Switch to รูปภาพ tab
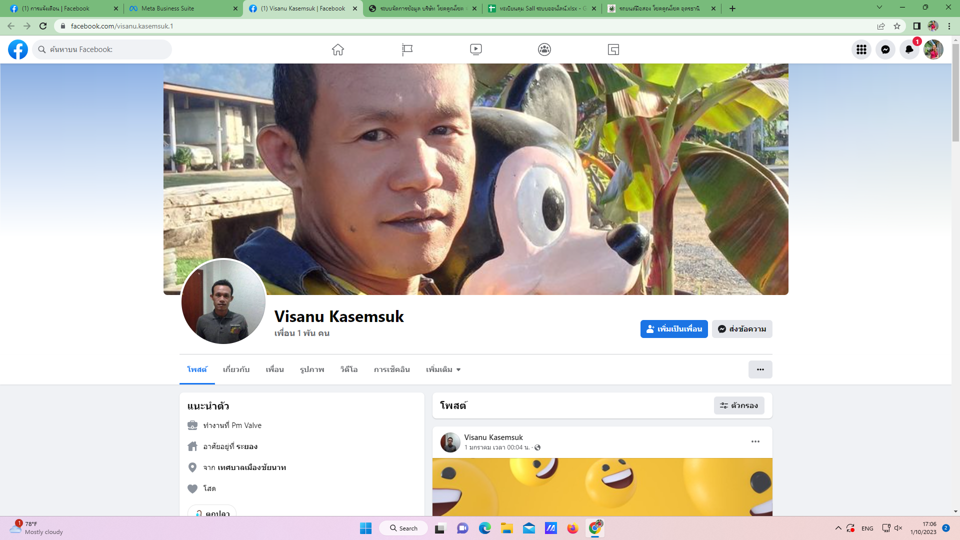 (312, 369)
